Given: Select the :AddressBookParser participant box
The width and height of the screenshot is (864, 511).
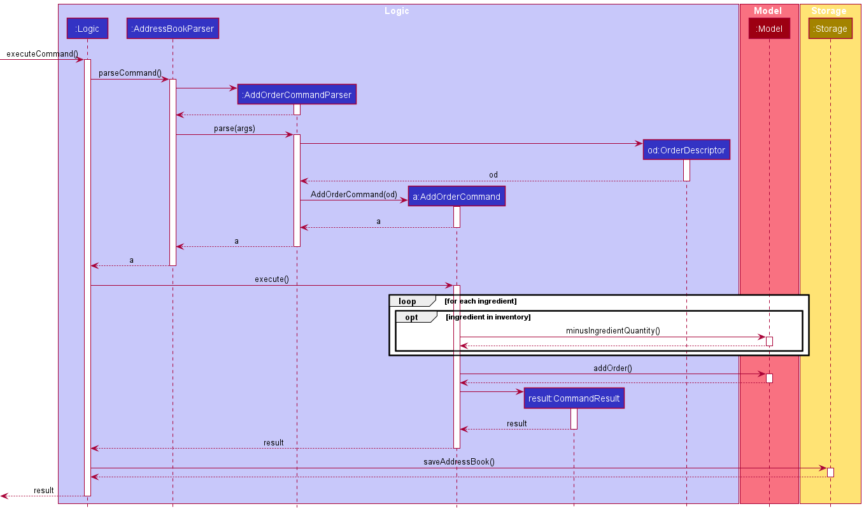Looking at the screenshot, I should click(173, 28).
